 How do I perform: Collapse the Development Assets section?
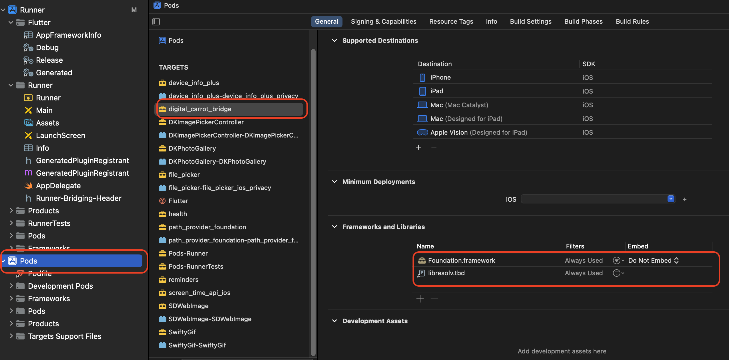click(x=334, y=321)
